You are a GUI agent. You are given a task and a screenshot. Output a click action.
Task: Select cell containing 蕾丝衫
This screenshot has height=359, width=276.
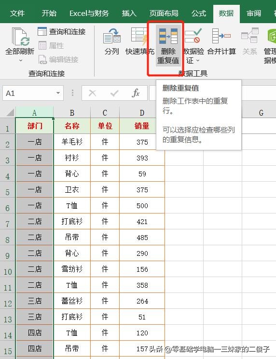72,301
